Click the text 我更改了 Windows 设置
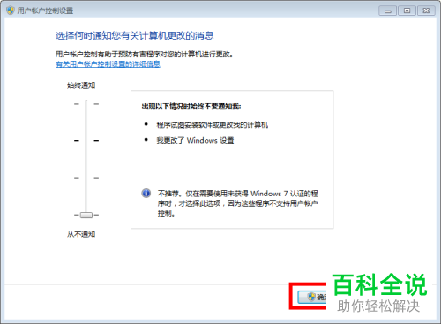The image size is (441, 324). pos(195,140)
